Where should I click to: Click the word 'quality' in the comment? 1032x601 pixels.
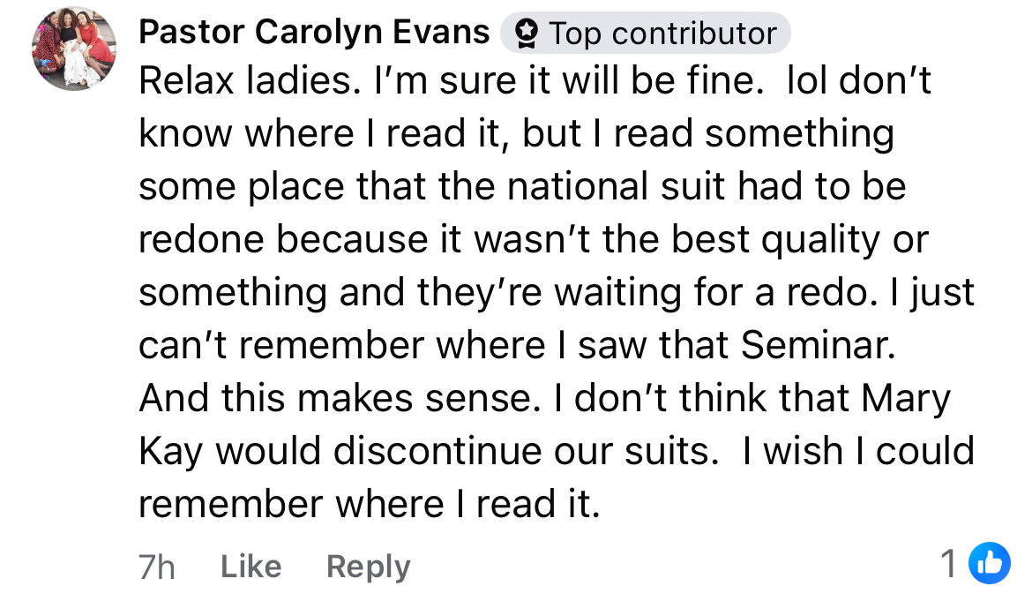click(x=820, y=240)
